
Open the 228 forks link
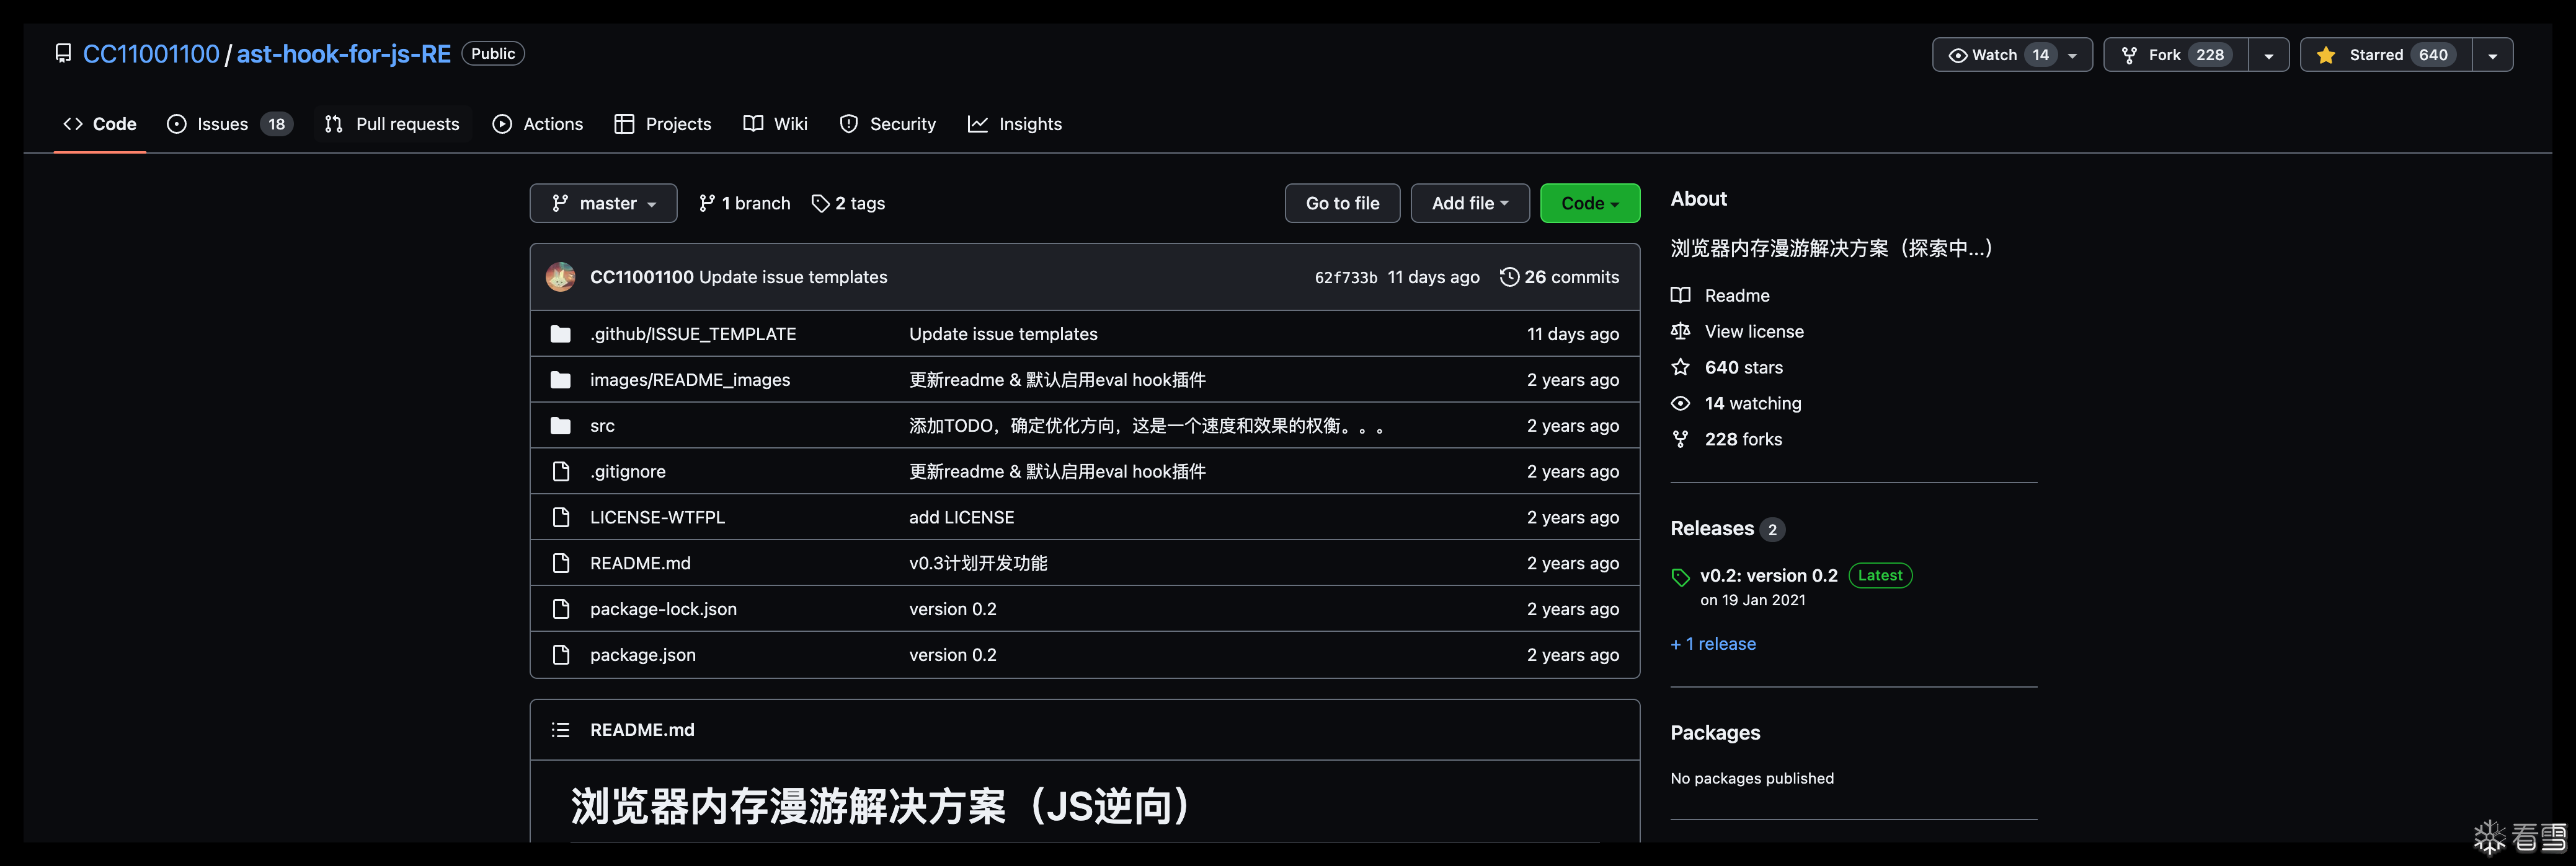point(1743,439)
